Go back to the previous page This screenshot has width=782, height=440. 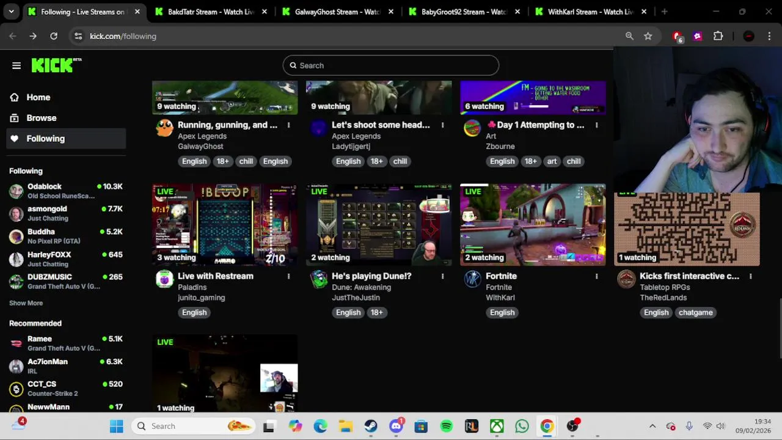pyautogui.click(x=13, y=36)
